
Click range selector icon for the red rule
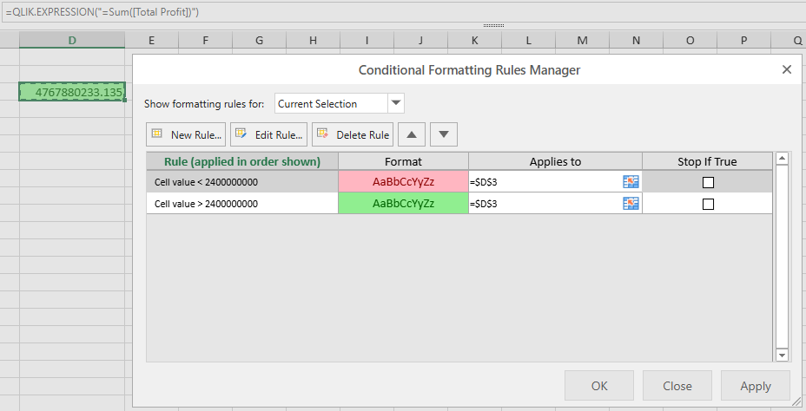[x=631, y=181]
